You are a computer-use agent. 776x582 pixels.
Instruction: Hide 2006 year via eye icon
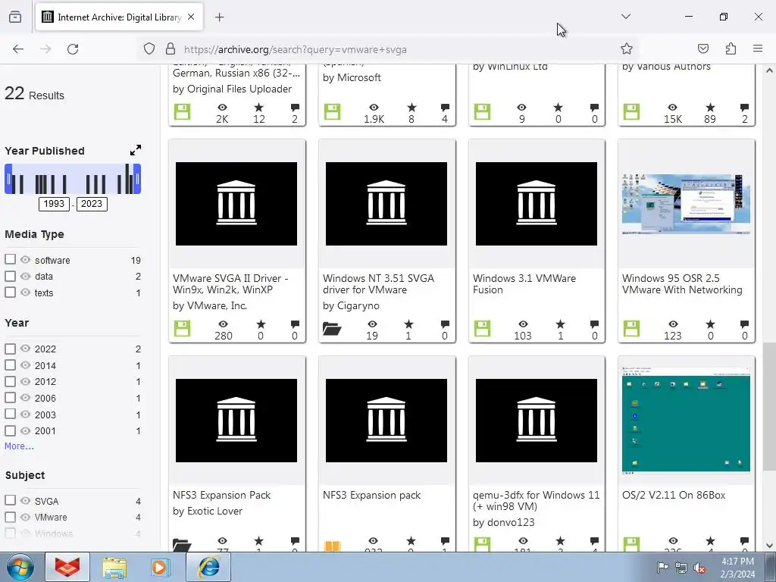[25, 397]
